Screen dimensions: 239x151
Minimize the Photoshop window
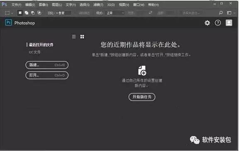(215, 4)
